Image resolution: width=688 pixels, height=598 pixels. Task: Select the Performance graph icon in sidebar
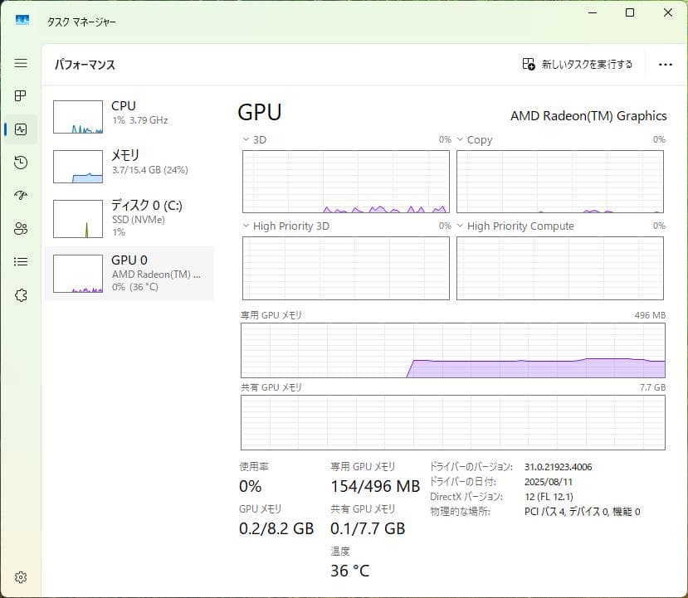pyautogui.click(x=20, y=129)
